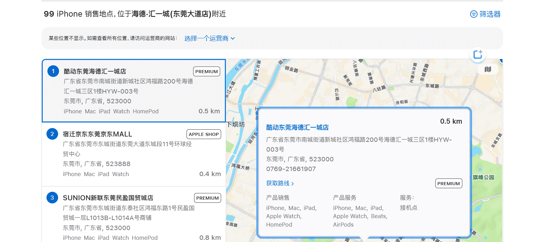The width and height of the screenshot is (538, 242).
Task: Open the 酷动东莞海德汇一城店 title link in popup
Action: pos(297,127)
